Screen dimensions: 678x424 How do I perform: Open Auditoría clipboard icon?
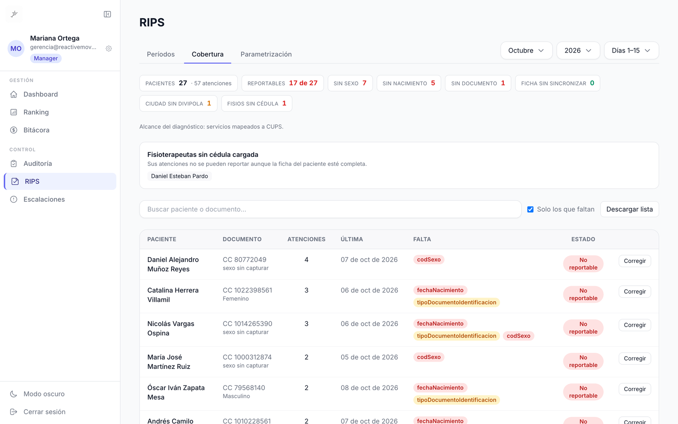14,164
